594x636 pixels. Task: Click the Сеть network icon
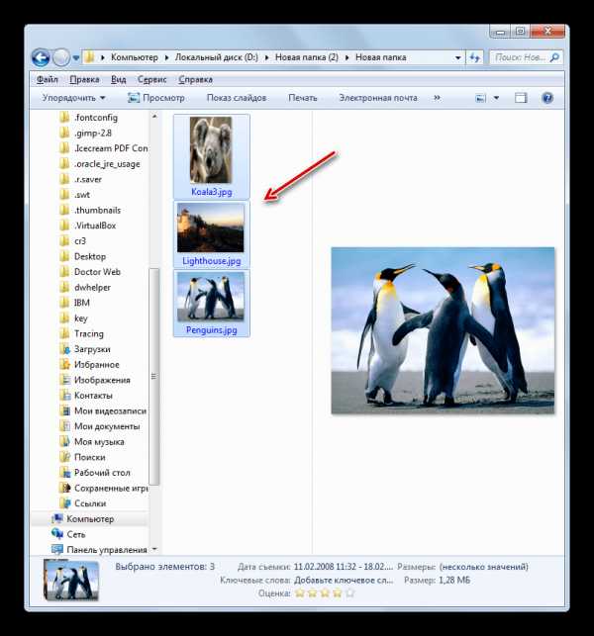(x=57, y=534)
